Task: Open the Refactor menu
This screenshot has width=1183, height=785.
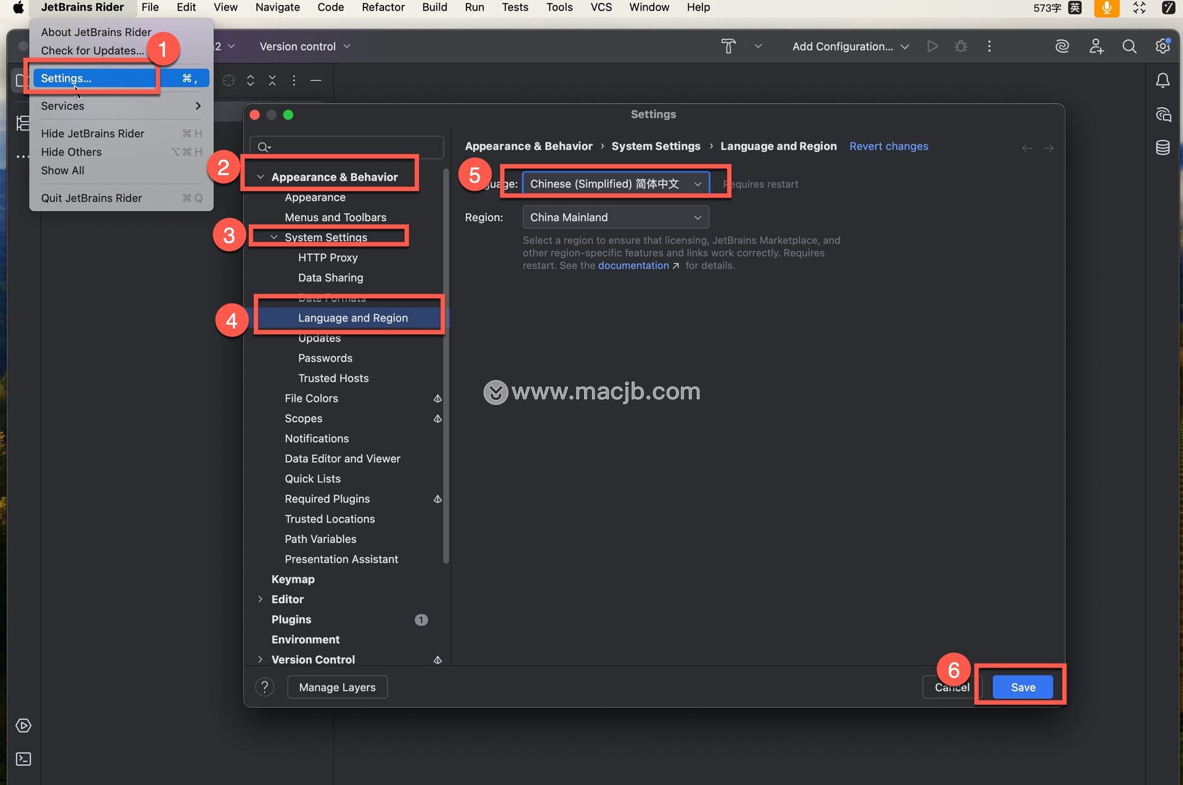Action: tap(383, 7)
